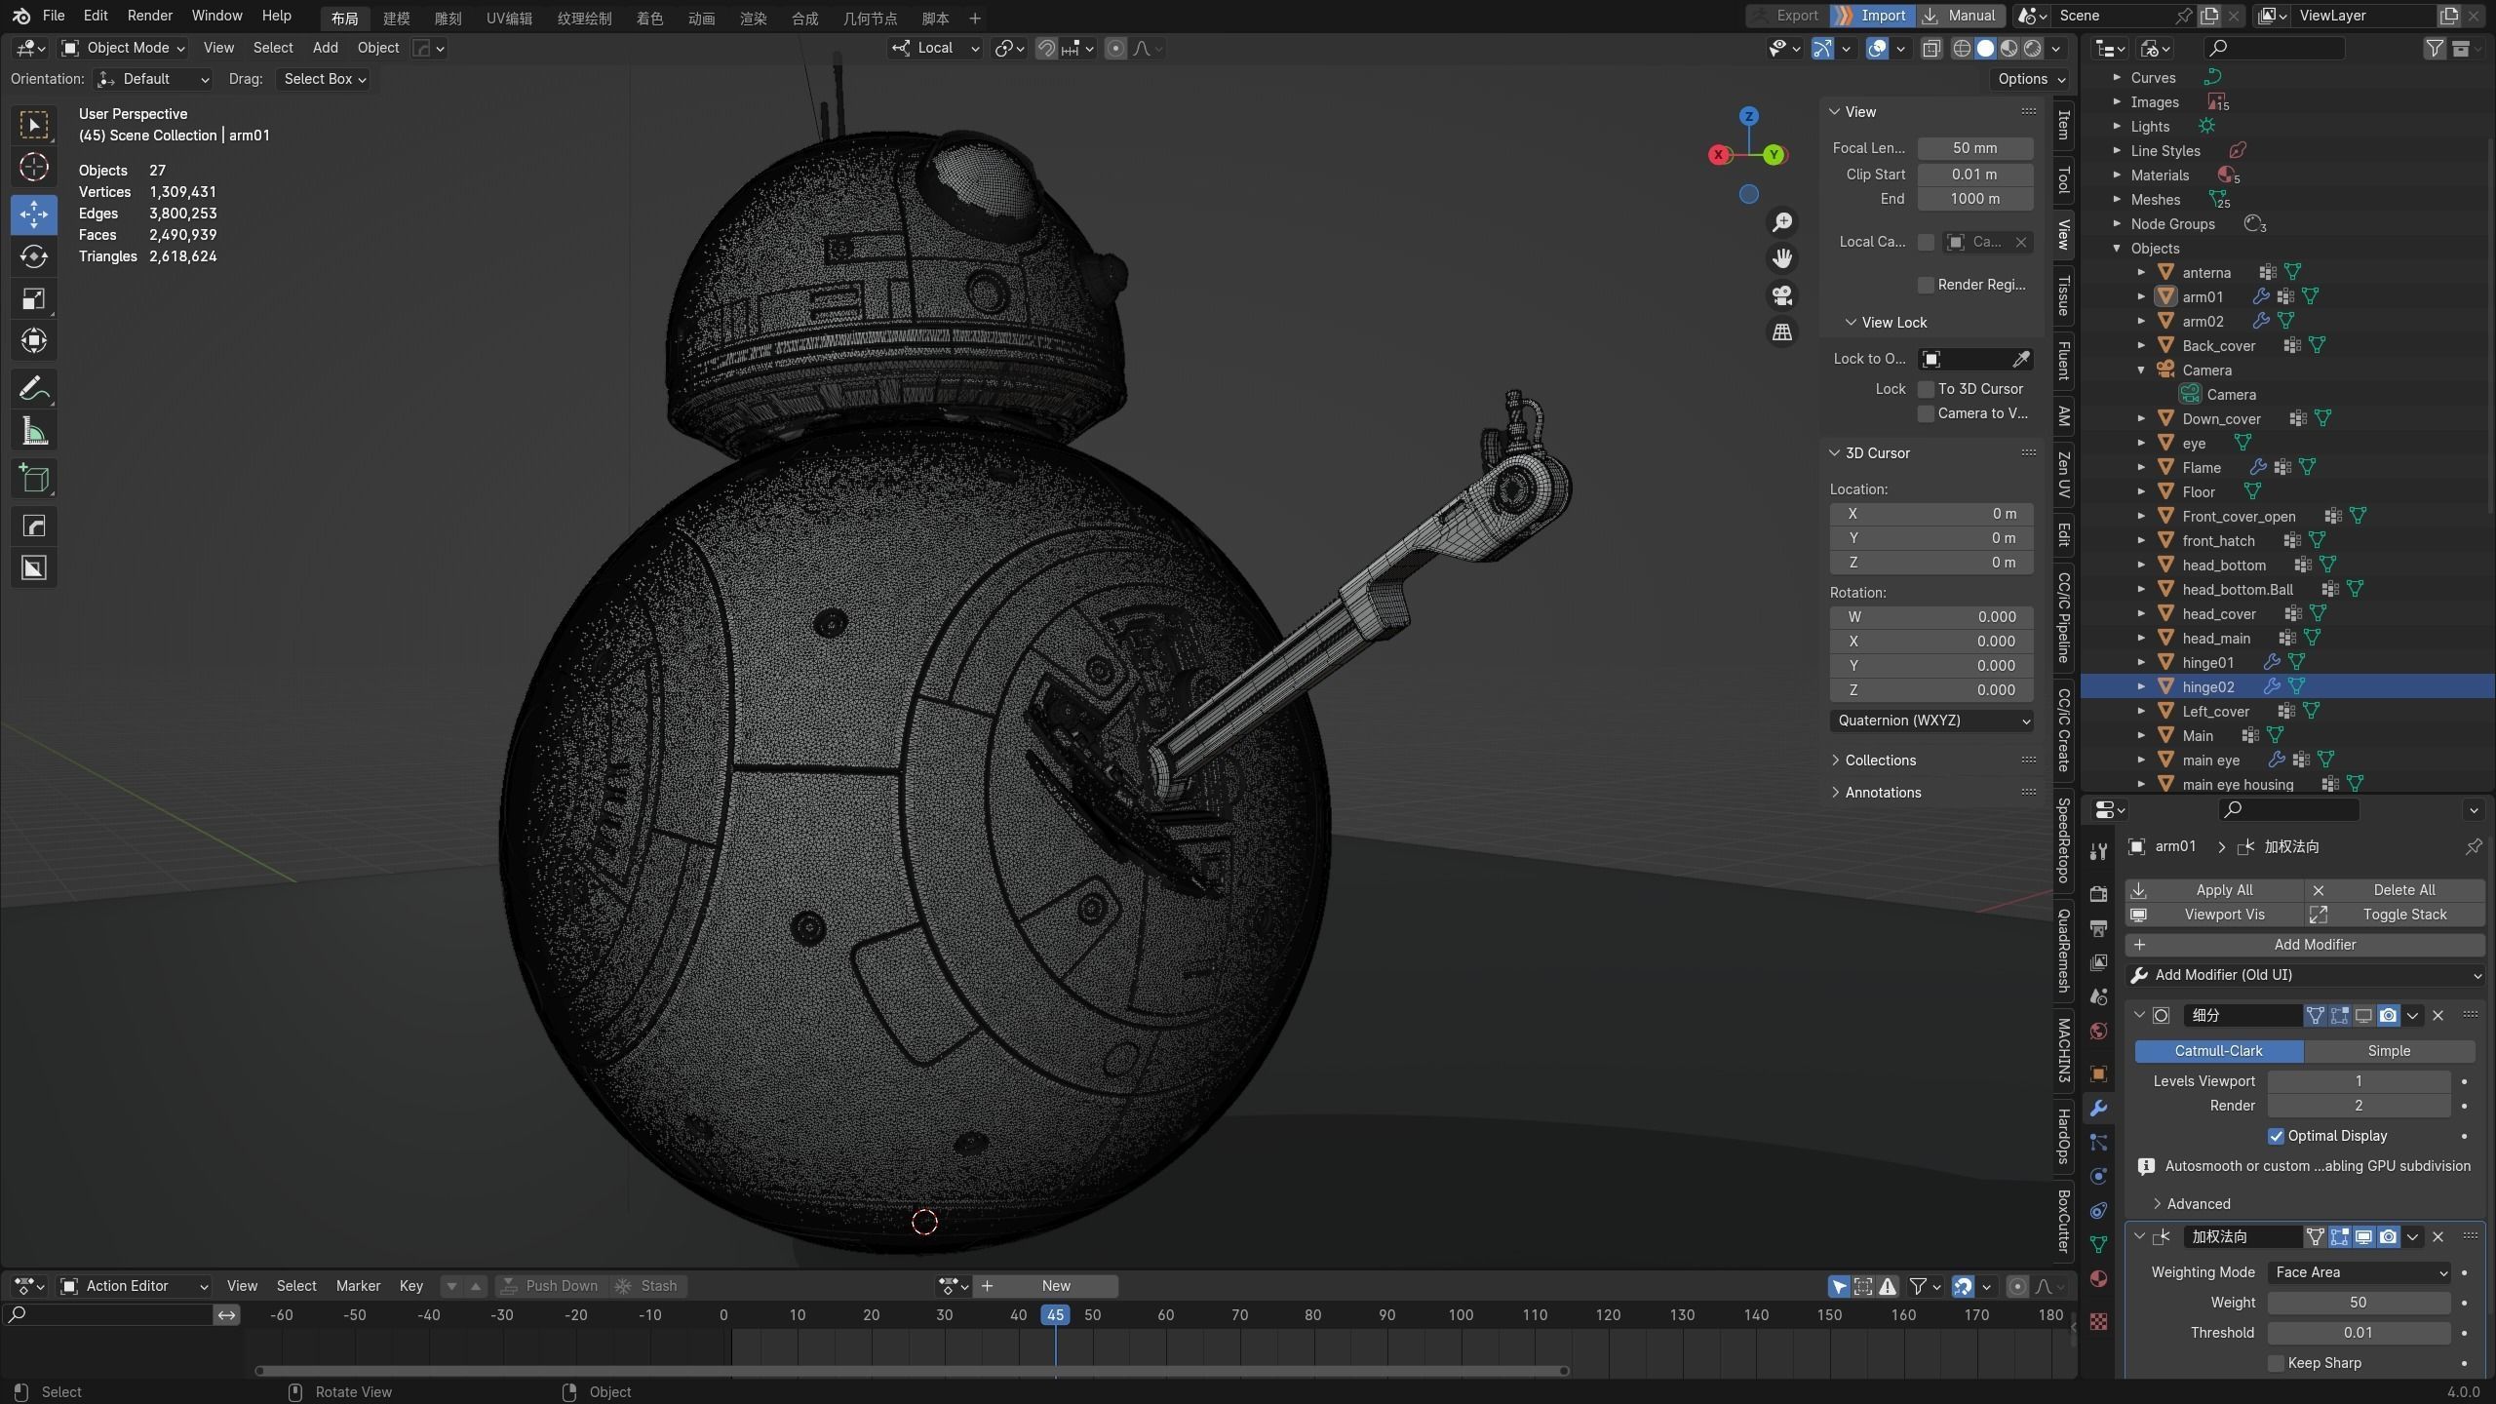Click the Focal Length 50 mm field

pyautogui.click(x=1974, y=148)
